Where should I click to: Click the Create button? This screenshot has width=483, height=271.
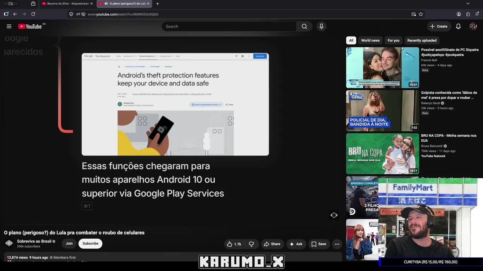pos(439,26)
